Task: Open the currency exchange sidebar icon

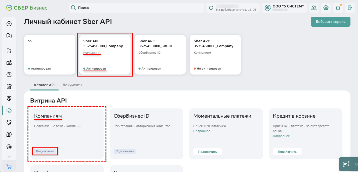Action: click(x=9, y=122)
